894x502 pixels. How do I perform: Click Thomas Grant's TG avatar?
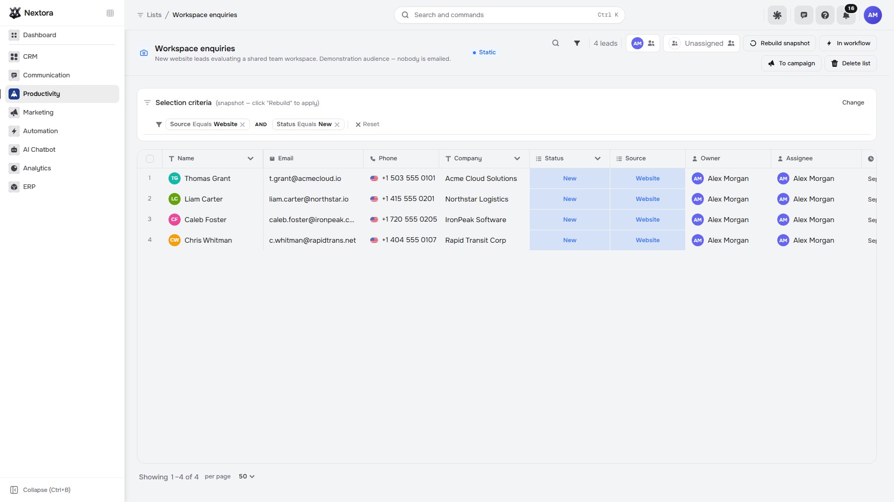point(175,178)
